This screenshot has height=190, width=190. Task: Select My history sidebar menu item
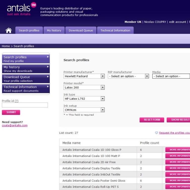(26, 69)
